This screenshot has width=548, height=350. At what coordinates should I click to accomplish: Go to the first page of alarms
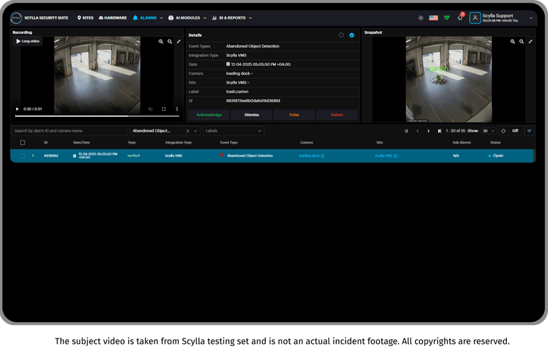click(x=406, y=131)
